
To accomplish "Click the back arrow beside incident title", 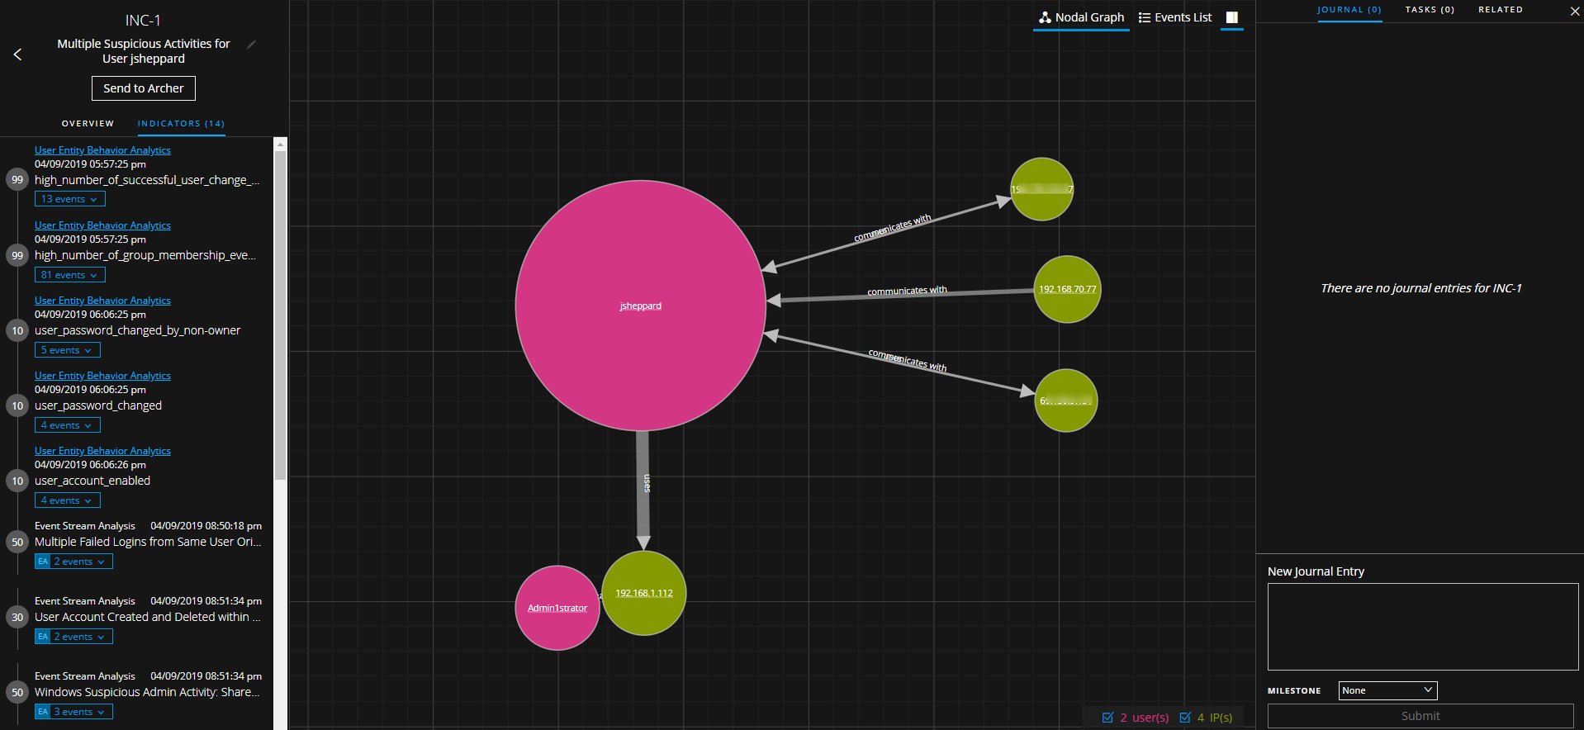I will pyautogui.click(x=17, y=55).
